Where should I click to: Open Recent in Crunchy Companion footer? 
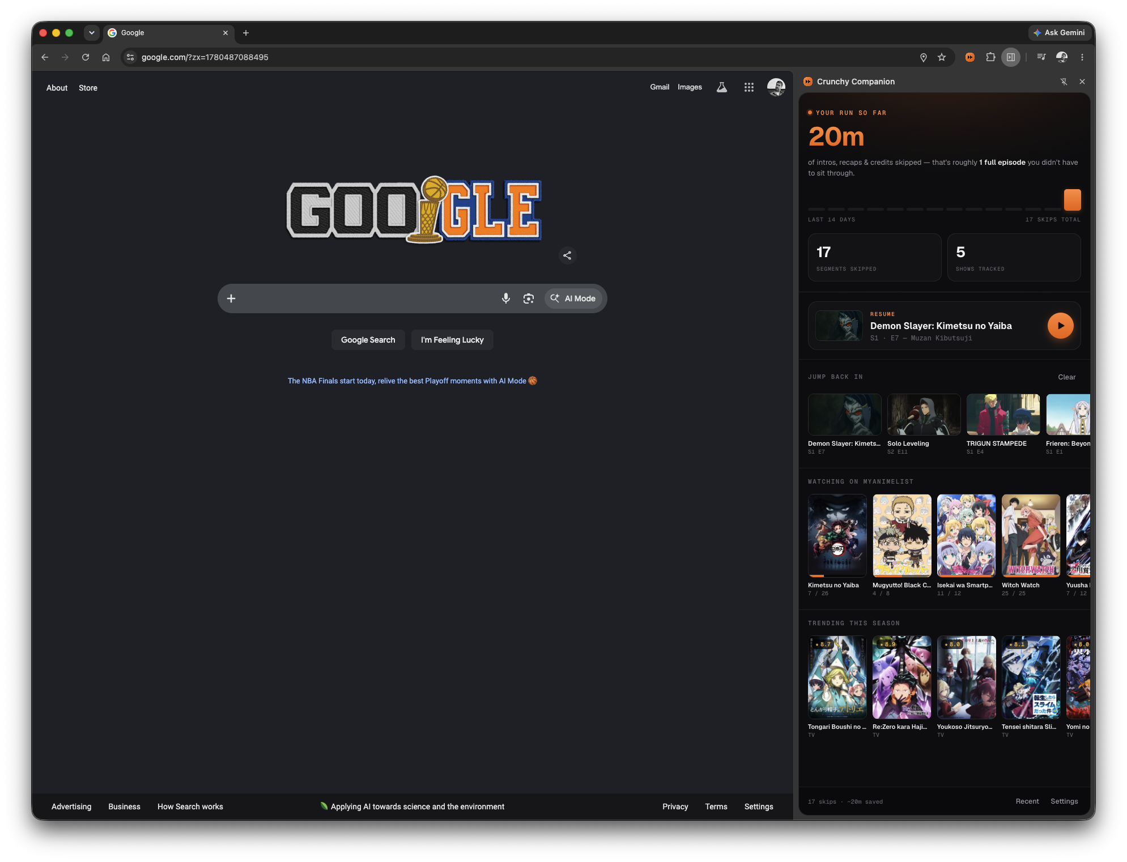pos(1027,801)
